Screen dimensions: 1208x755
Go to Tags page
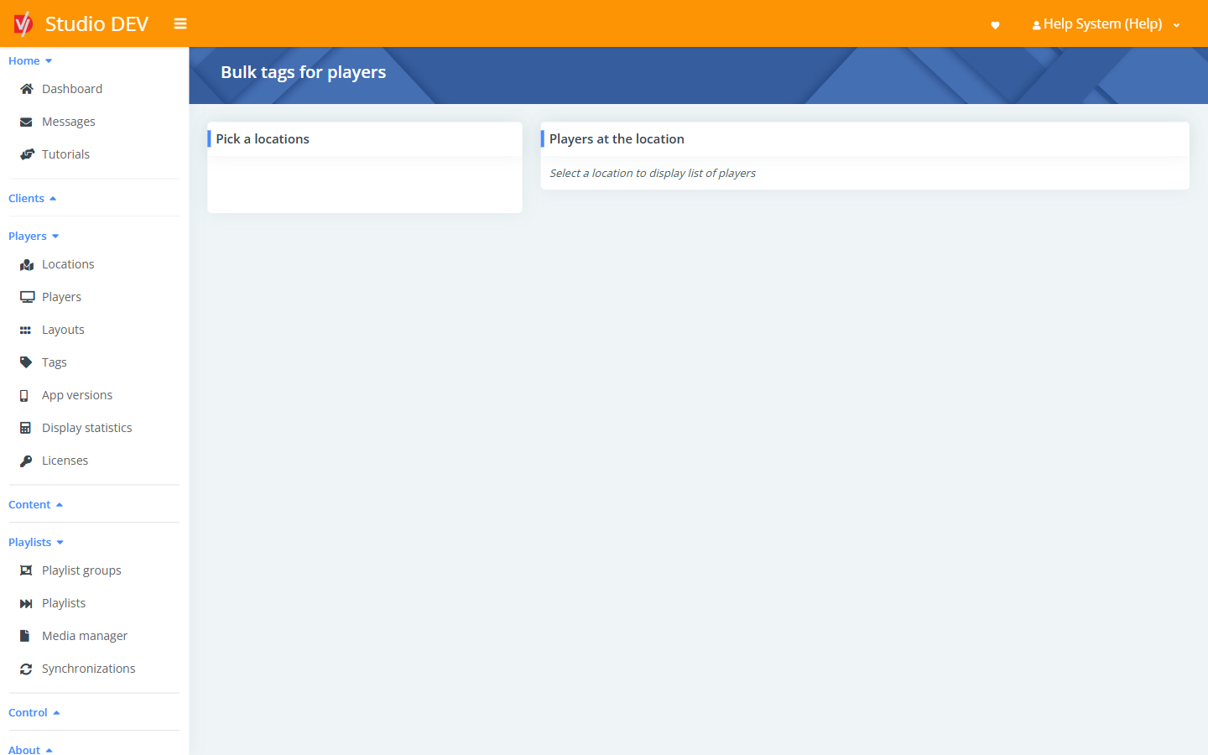[x=55, y=362]
